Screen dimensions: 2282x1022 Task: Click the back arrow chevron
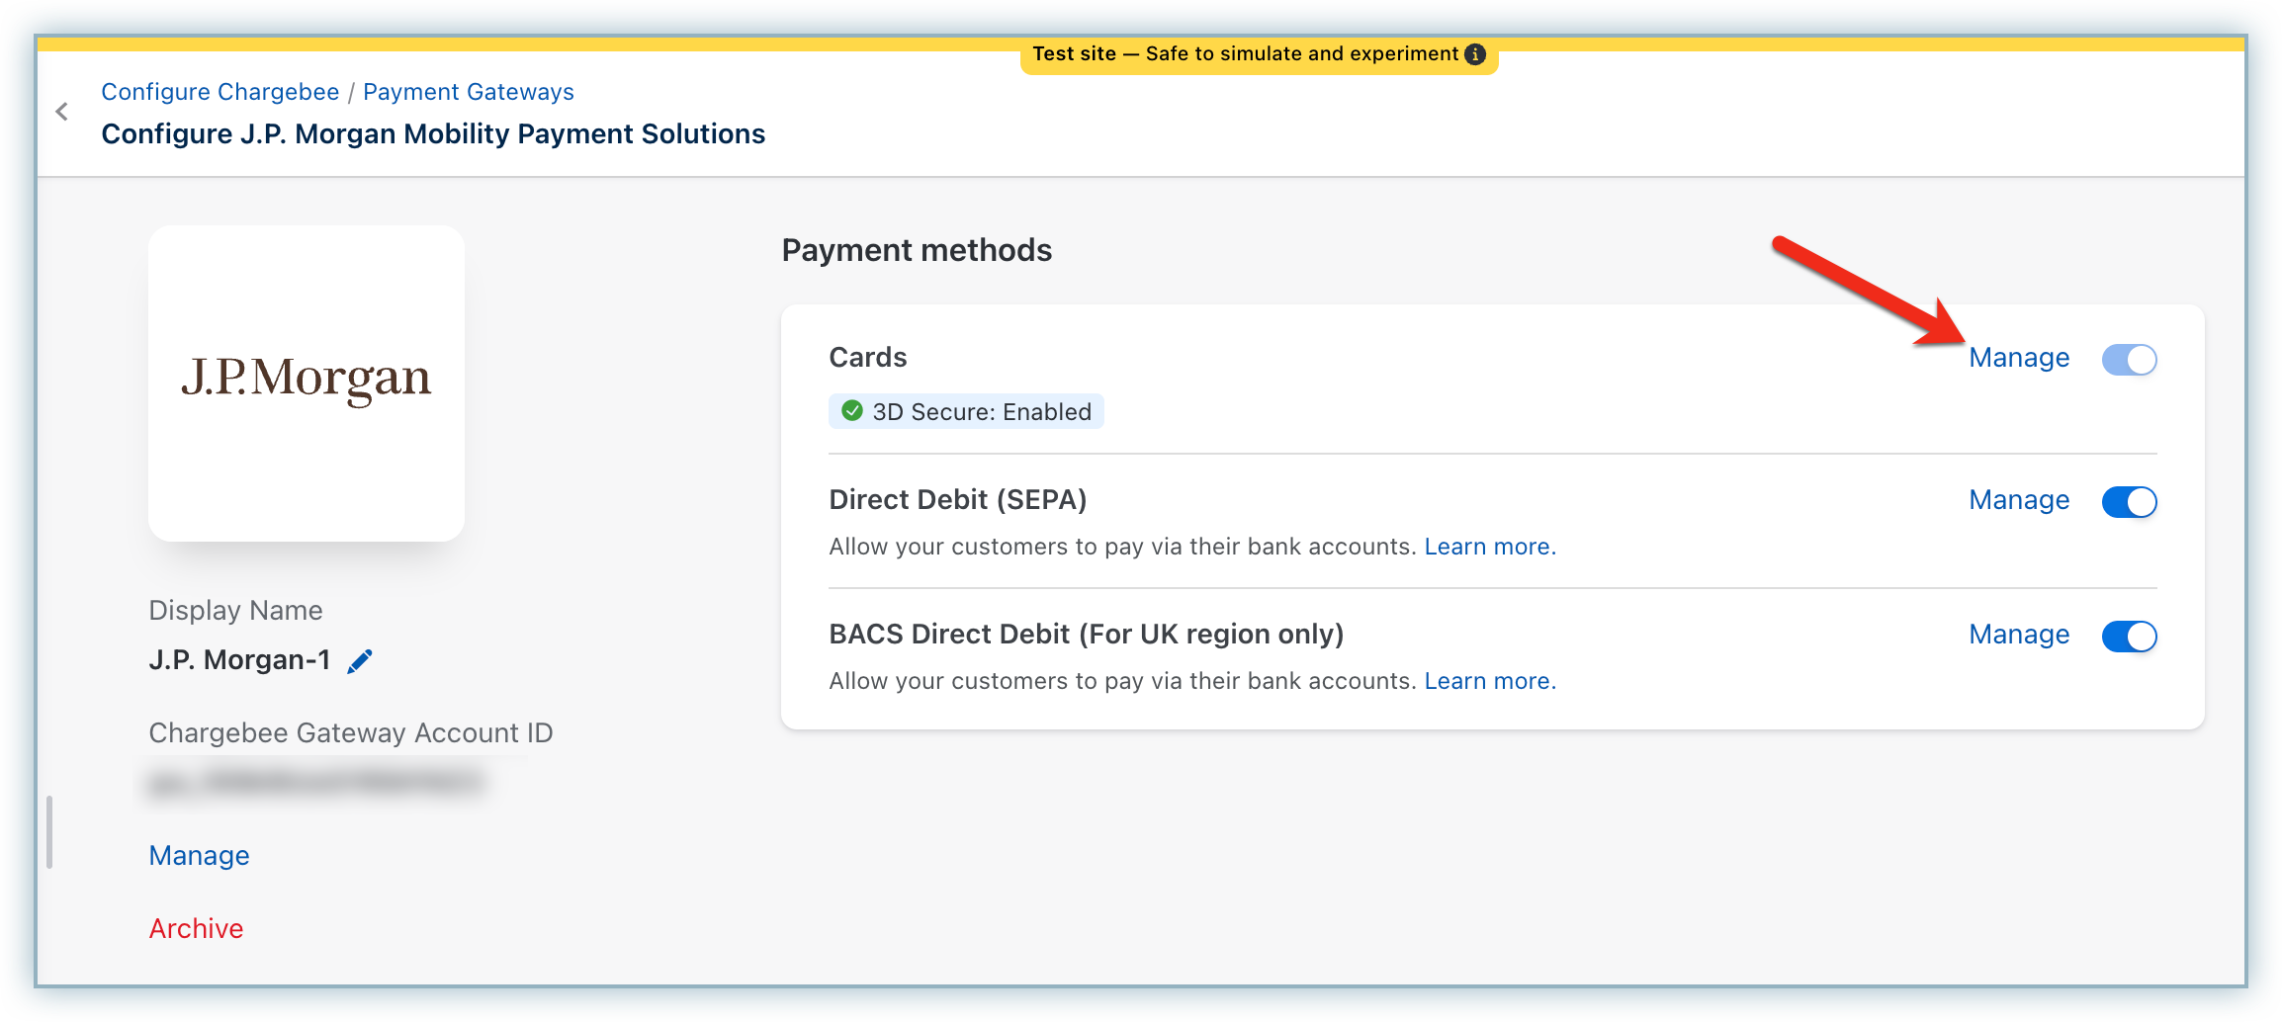(x=62, y=112)
